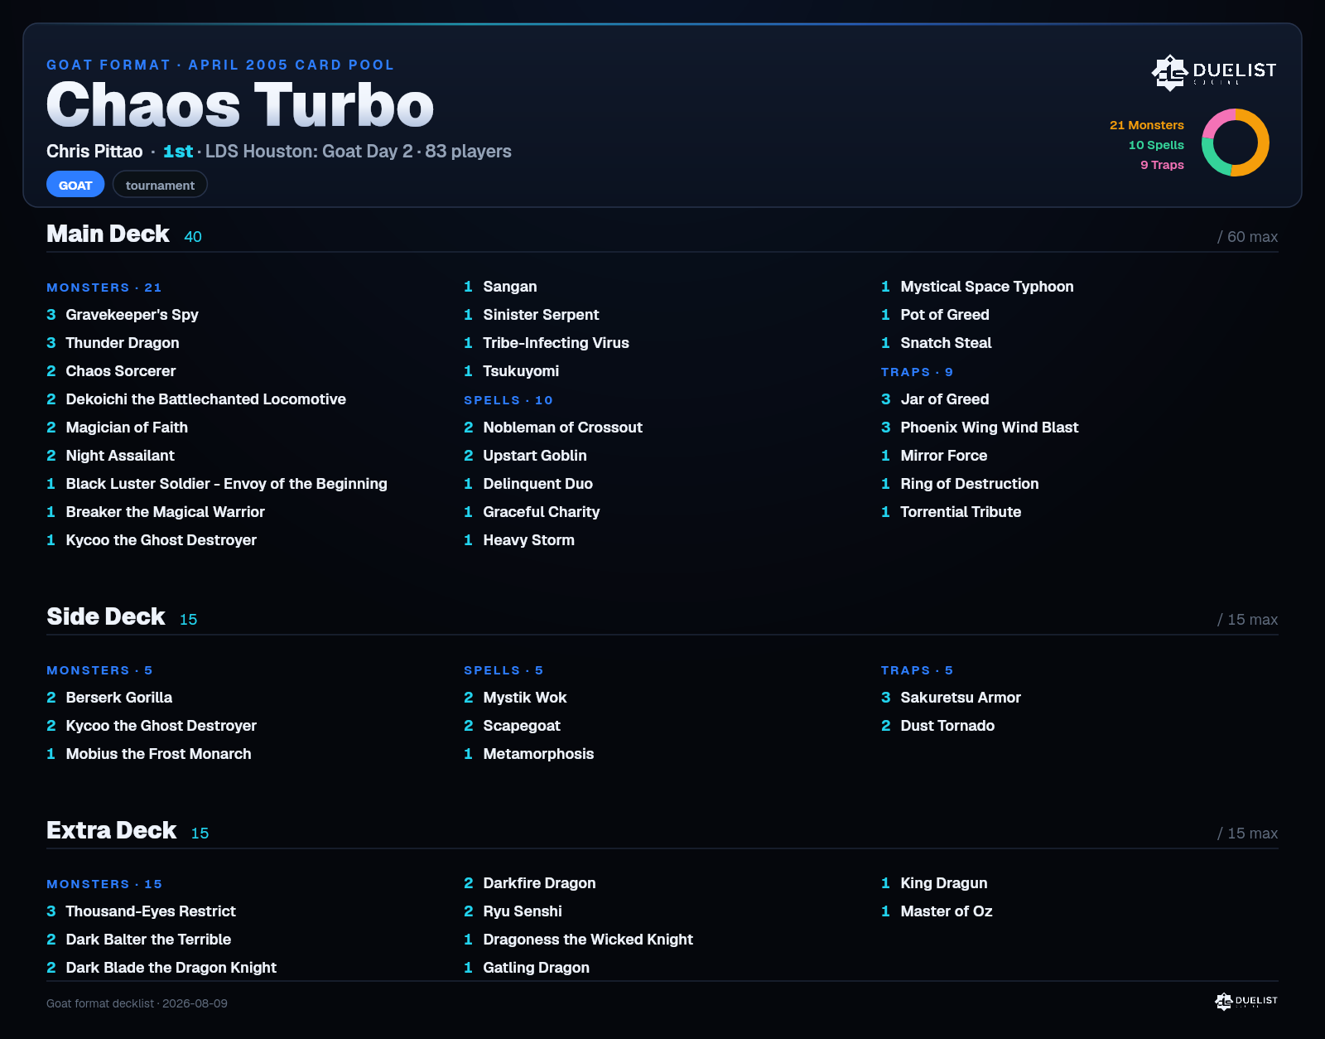Click the Main Deck section heading
The image size is (1325, 1039).
click(108, 234)
